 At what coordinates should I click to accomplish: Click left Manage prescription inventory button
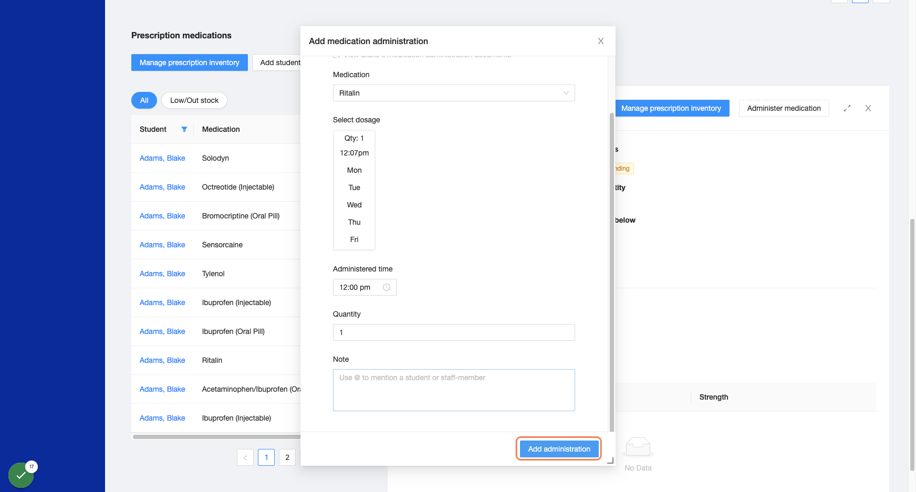pyautogui.click(x=190, y=62)
